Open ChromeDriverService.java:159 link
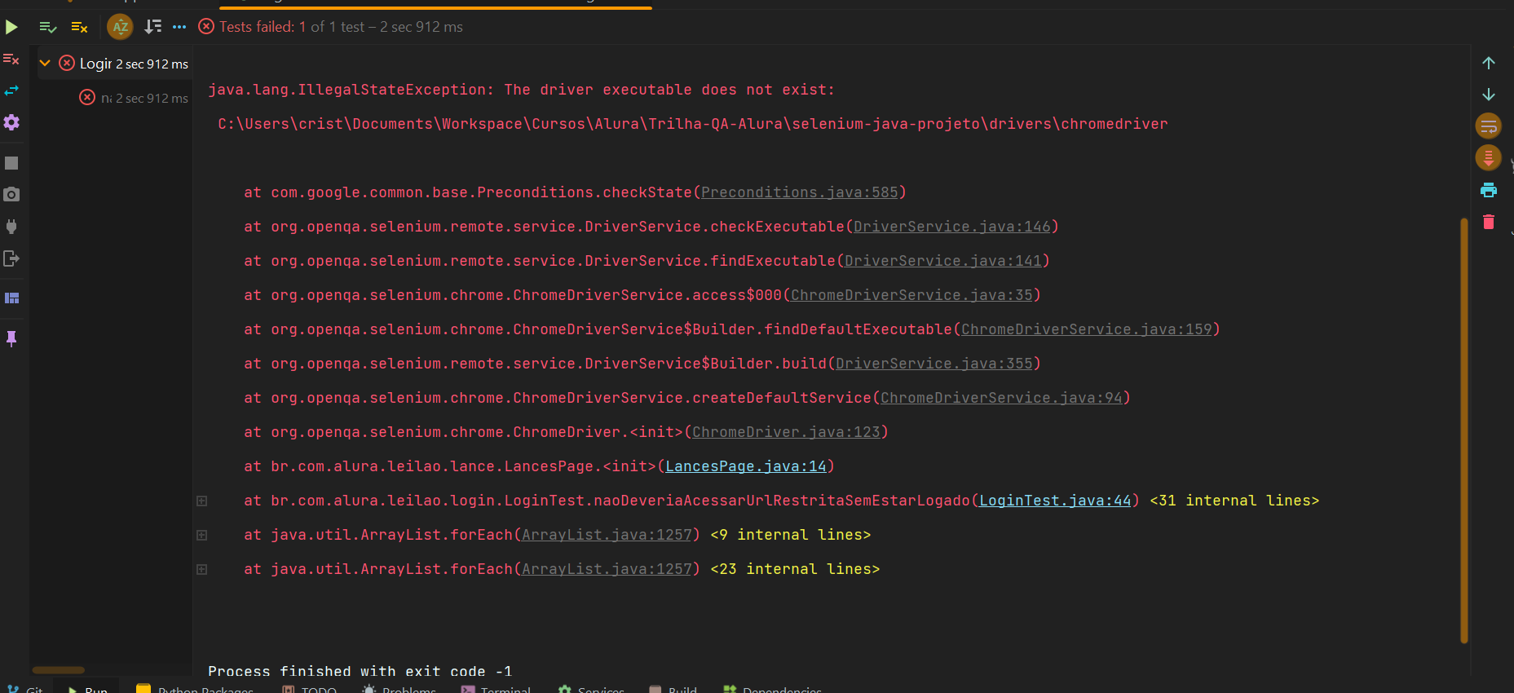The image size is (1514, 693). 1087,329
